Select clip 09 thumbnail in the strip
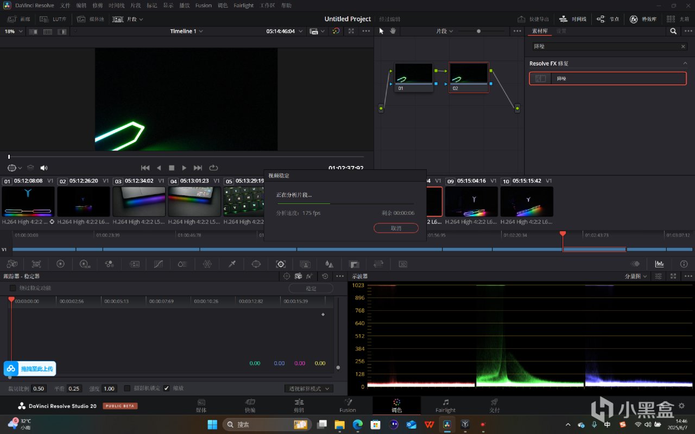This screenshot has width=695, height=434. 471,201
